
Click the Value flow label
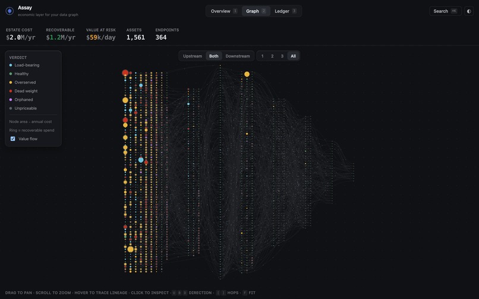(28, 139)
